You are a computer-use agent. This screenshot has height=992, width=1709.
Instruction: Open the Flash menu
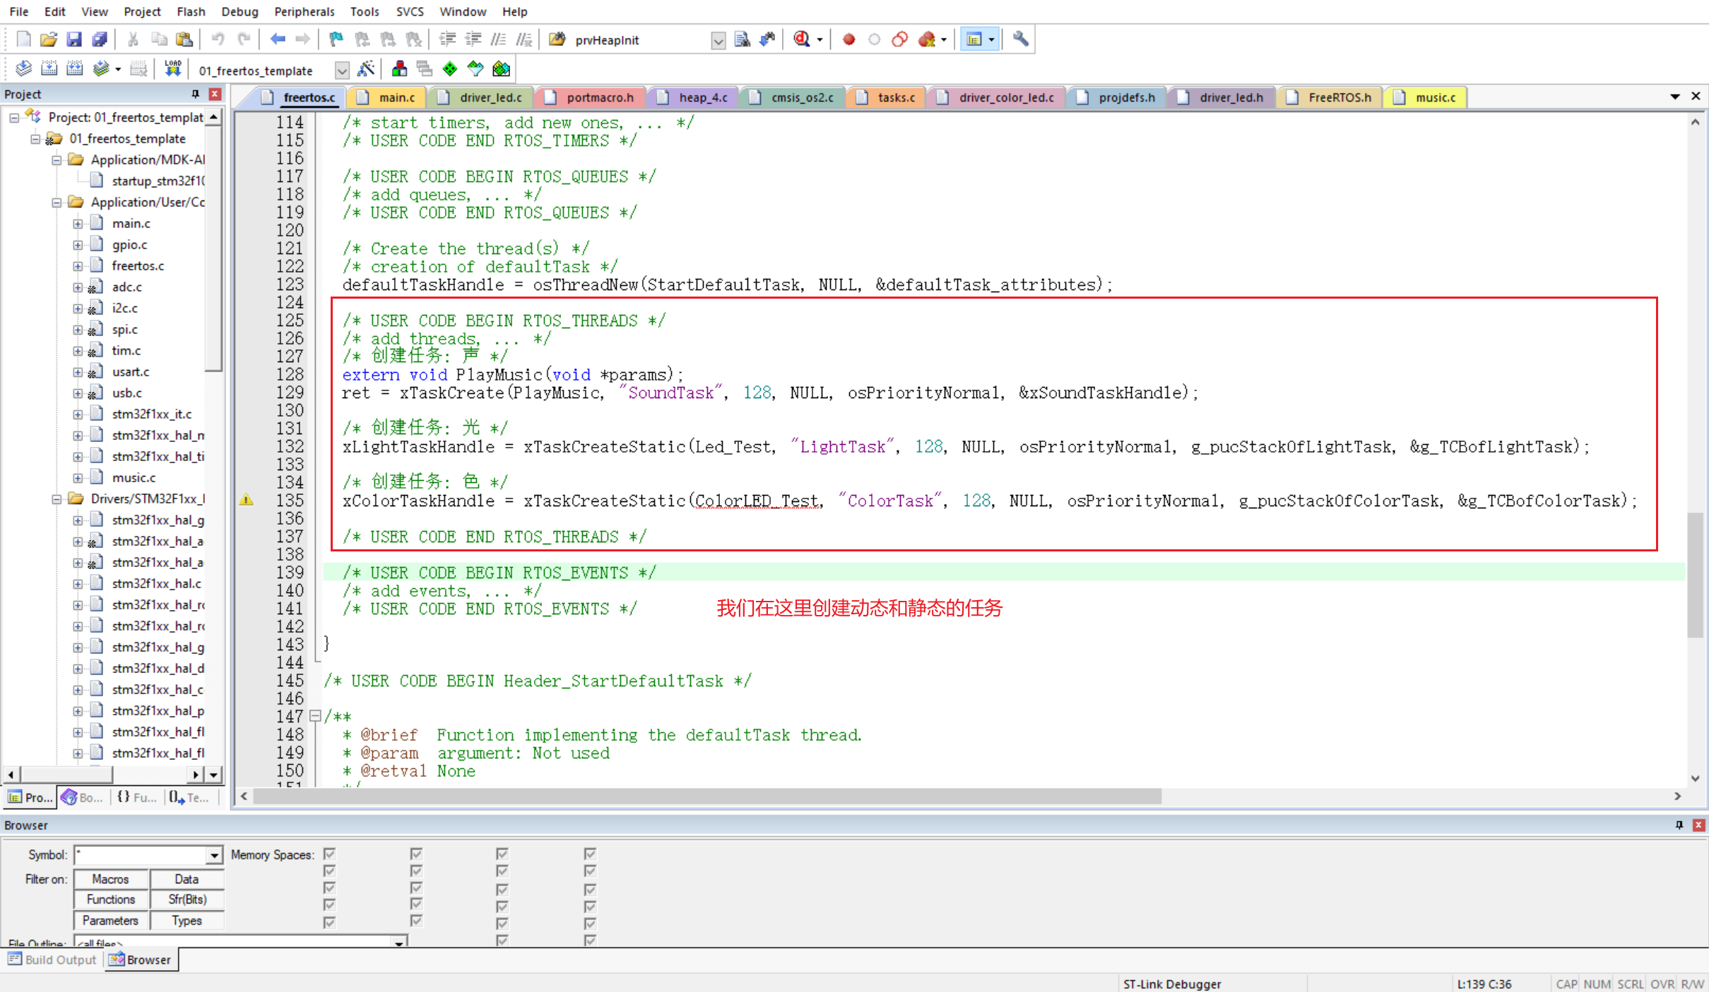point(191,11)
